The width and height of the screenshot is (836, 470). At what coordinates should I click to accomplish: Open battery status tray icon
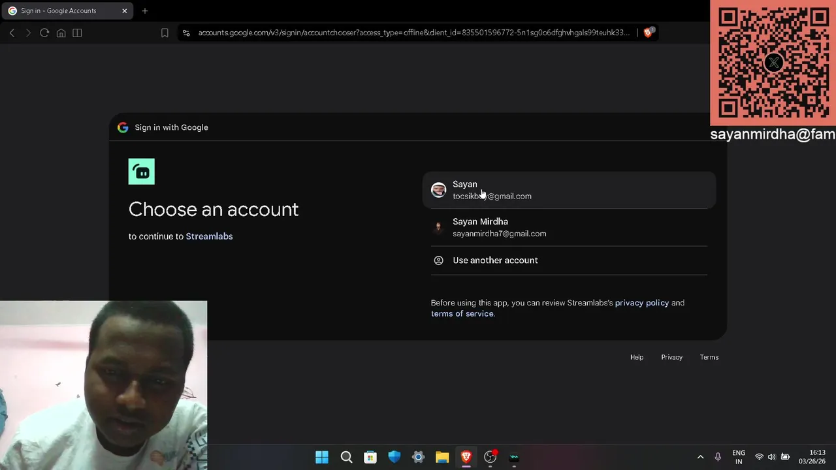[x=786, y=457]
